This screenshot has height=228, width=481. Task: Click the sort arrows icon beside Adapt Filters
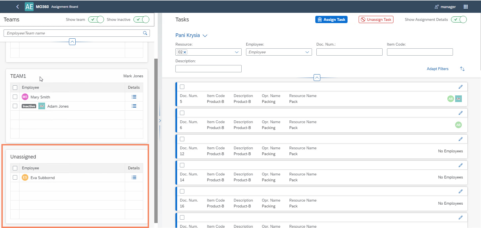click(462, 69)
